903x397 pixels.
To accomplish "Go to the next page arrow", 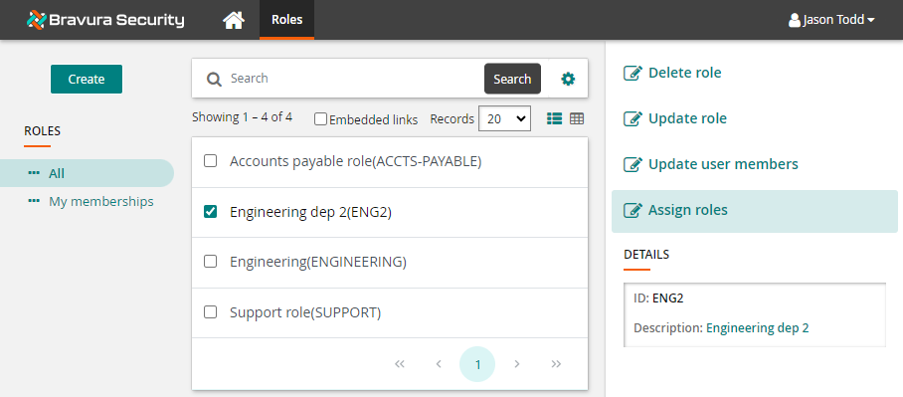I will click(516, 364).
